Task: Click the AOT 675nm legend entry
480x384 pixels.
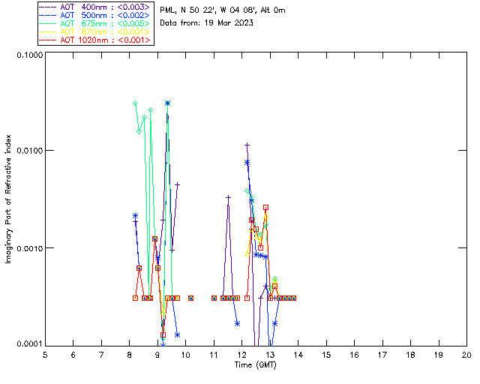Action: 95,23
